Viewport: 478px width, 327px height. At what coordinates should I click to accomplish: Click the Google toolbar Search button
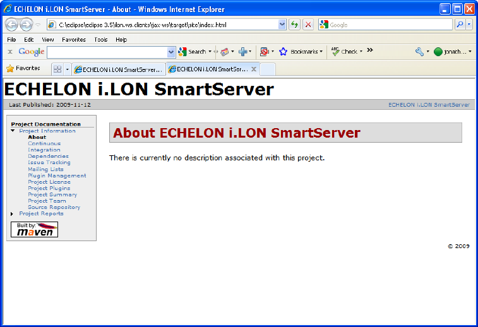coord(193,52)
